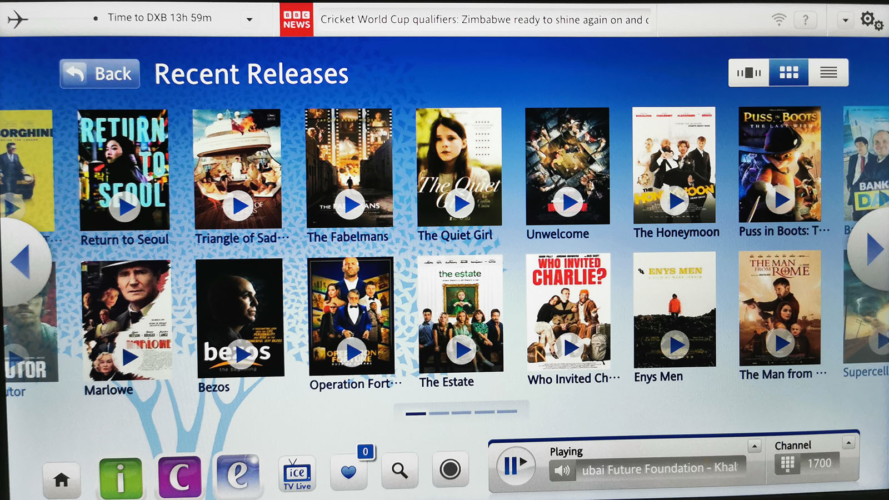The width and height of the screenshot is (889, 500).
Task: Play Operation Fortune movie poster
Action: pos(351,316)
